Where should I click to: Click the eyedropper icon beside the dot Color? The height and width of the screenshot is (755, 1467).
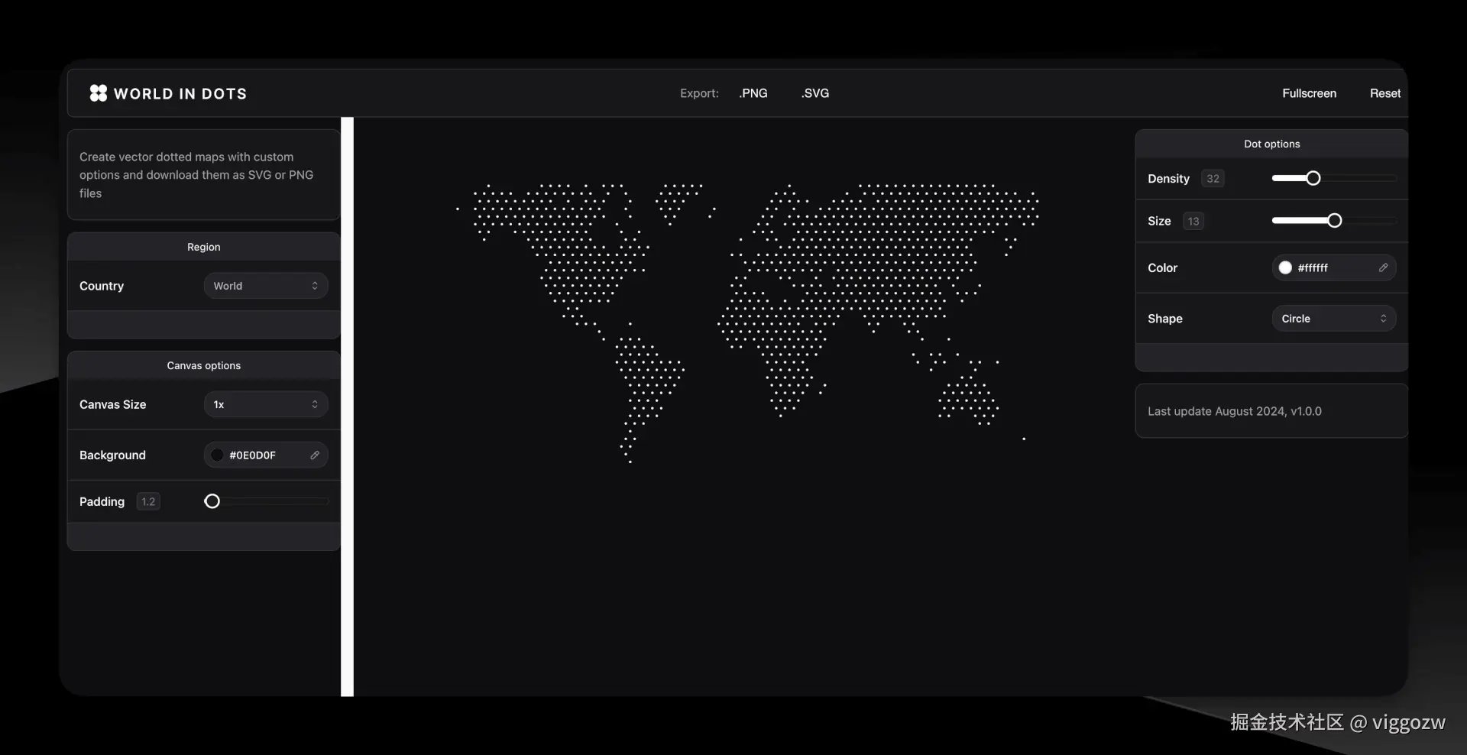[1383, 267]
